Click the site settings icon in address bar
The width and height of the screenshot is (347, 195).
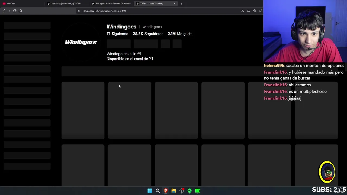coord(79,11)
